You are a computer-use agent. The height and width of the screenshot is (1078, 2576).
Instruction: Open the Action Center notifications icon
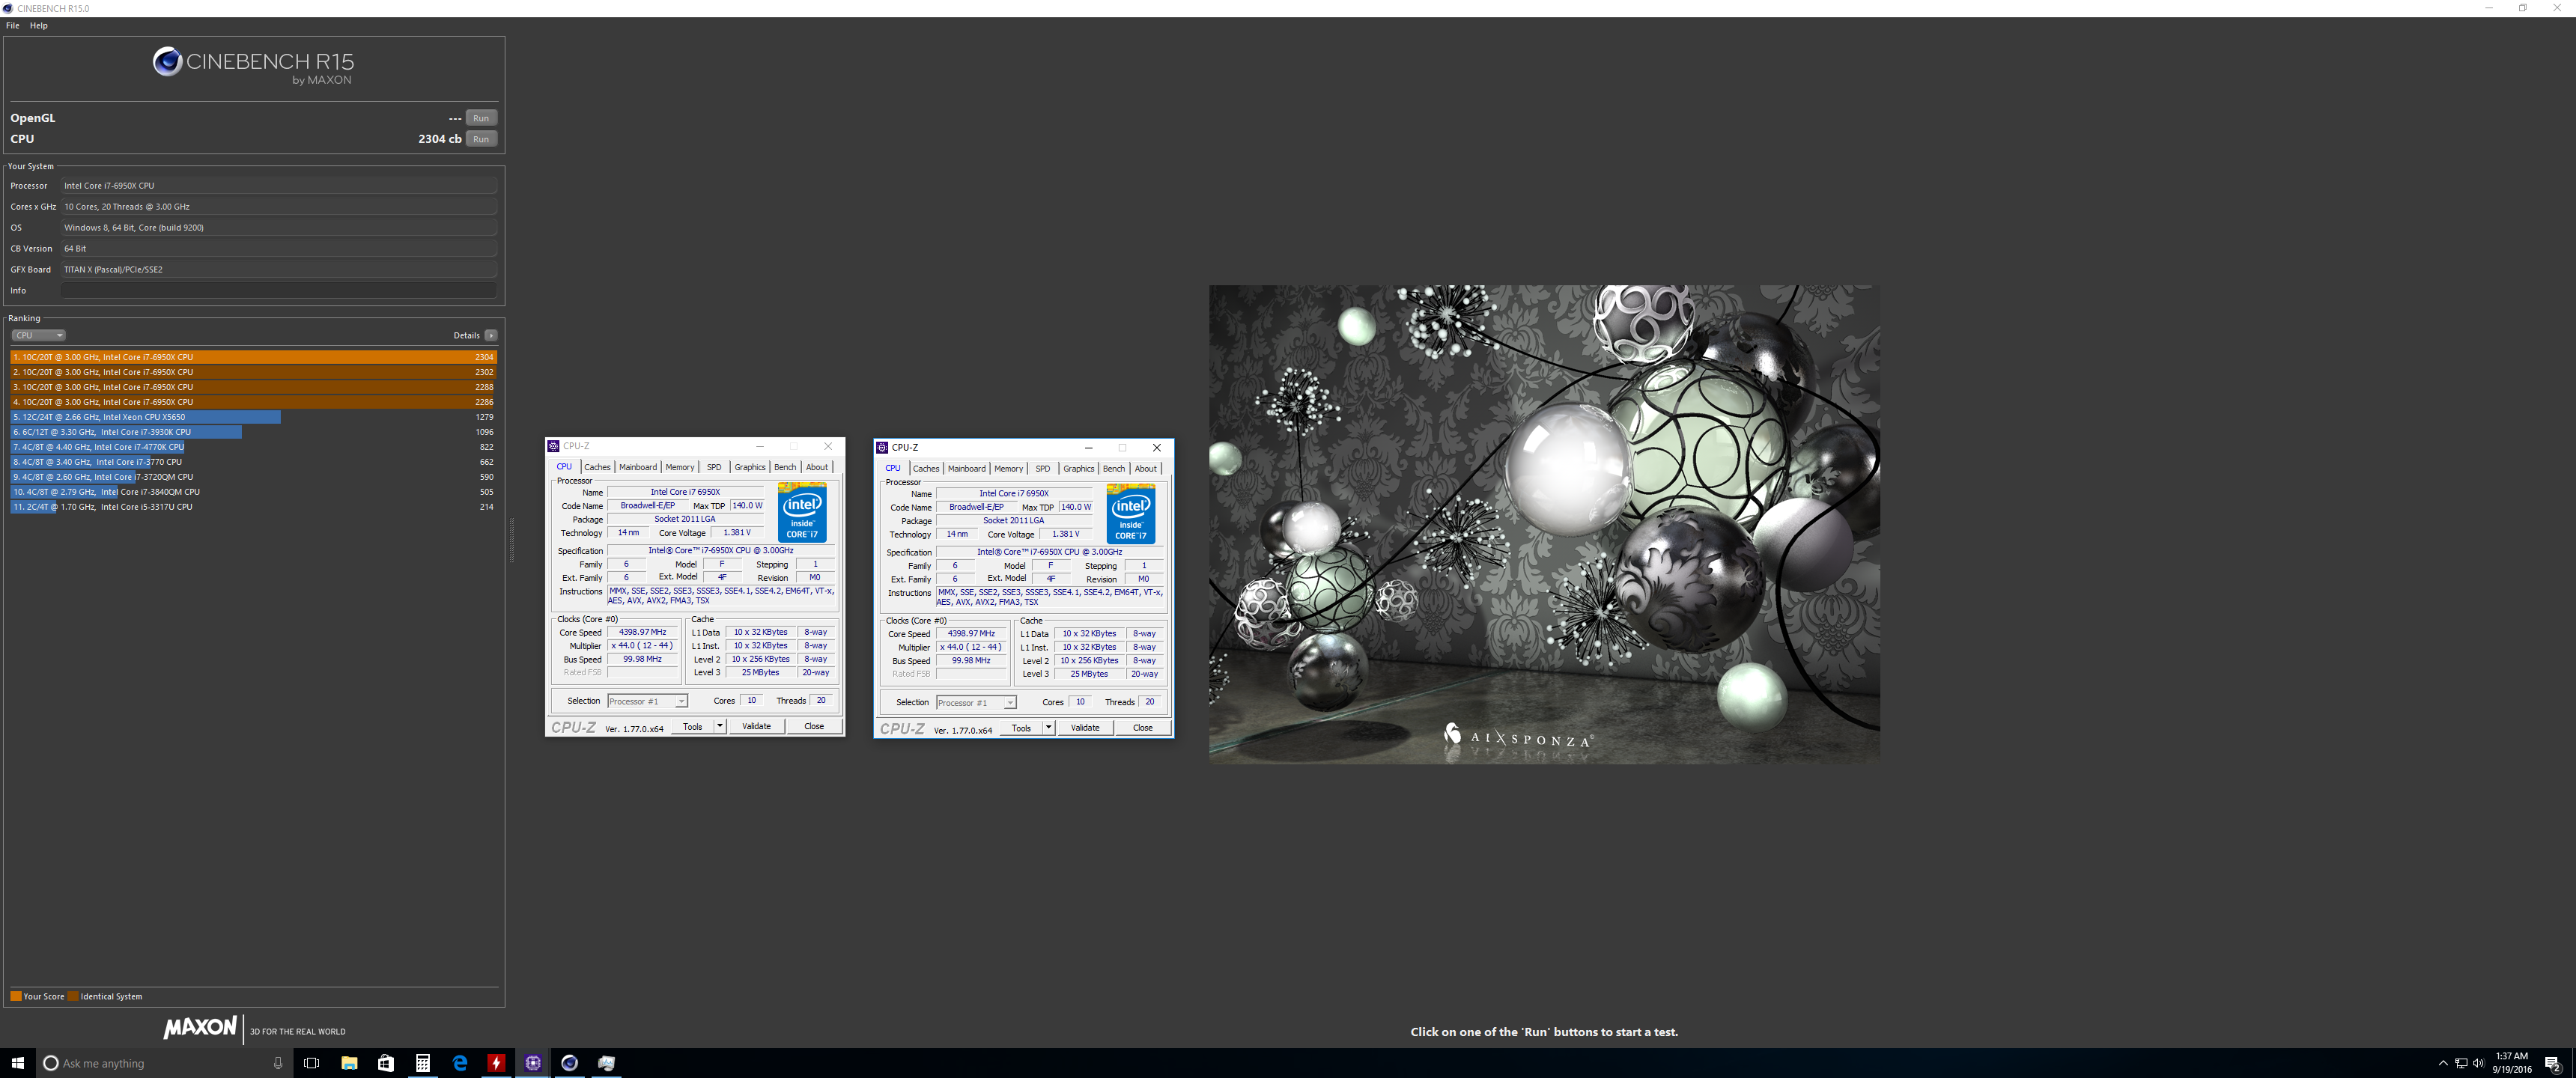click(x=2552, y=1063)
